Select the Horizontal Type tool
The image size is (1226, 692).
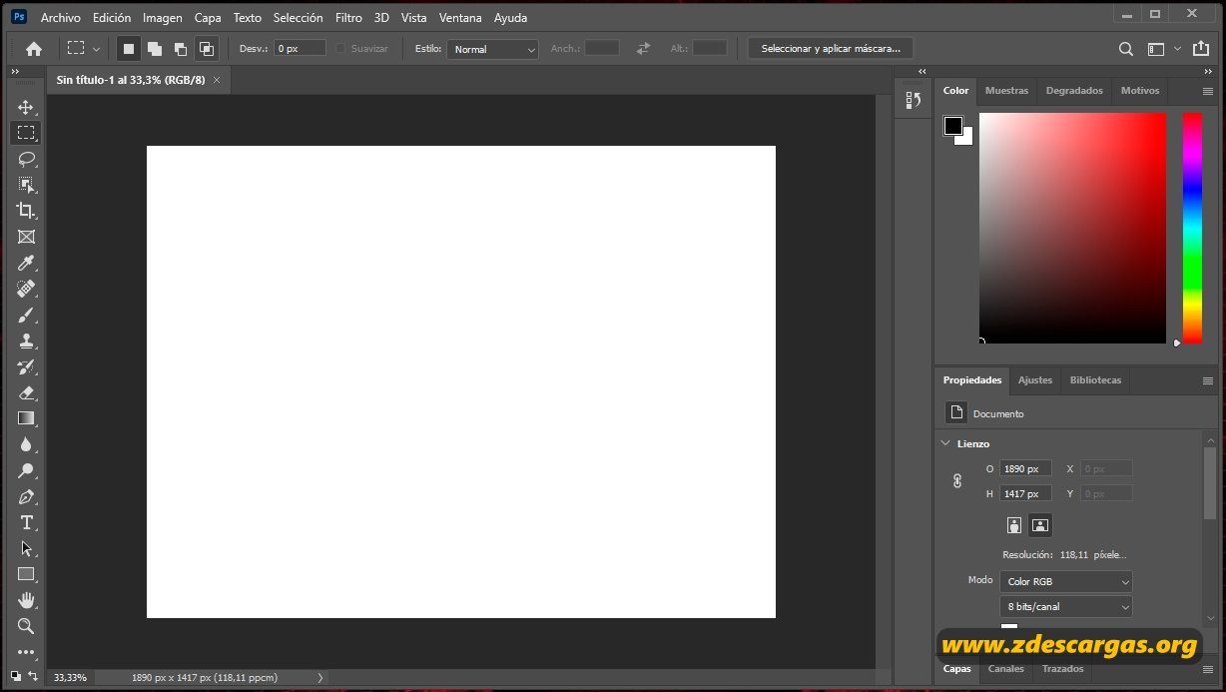[26, 522]
